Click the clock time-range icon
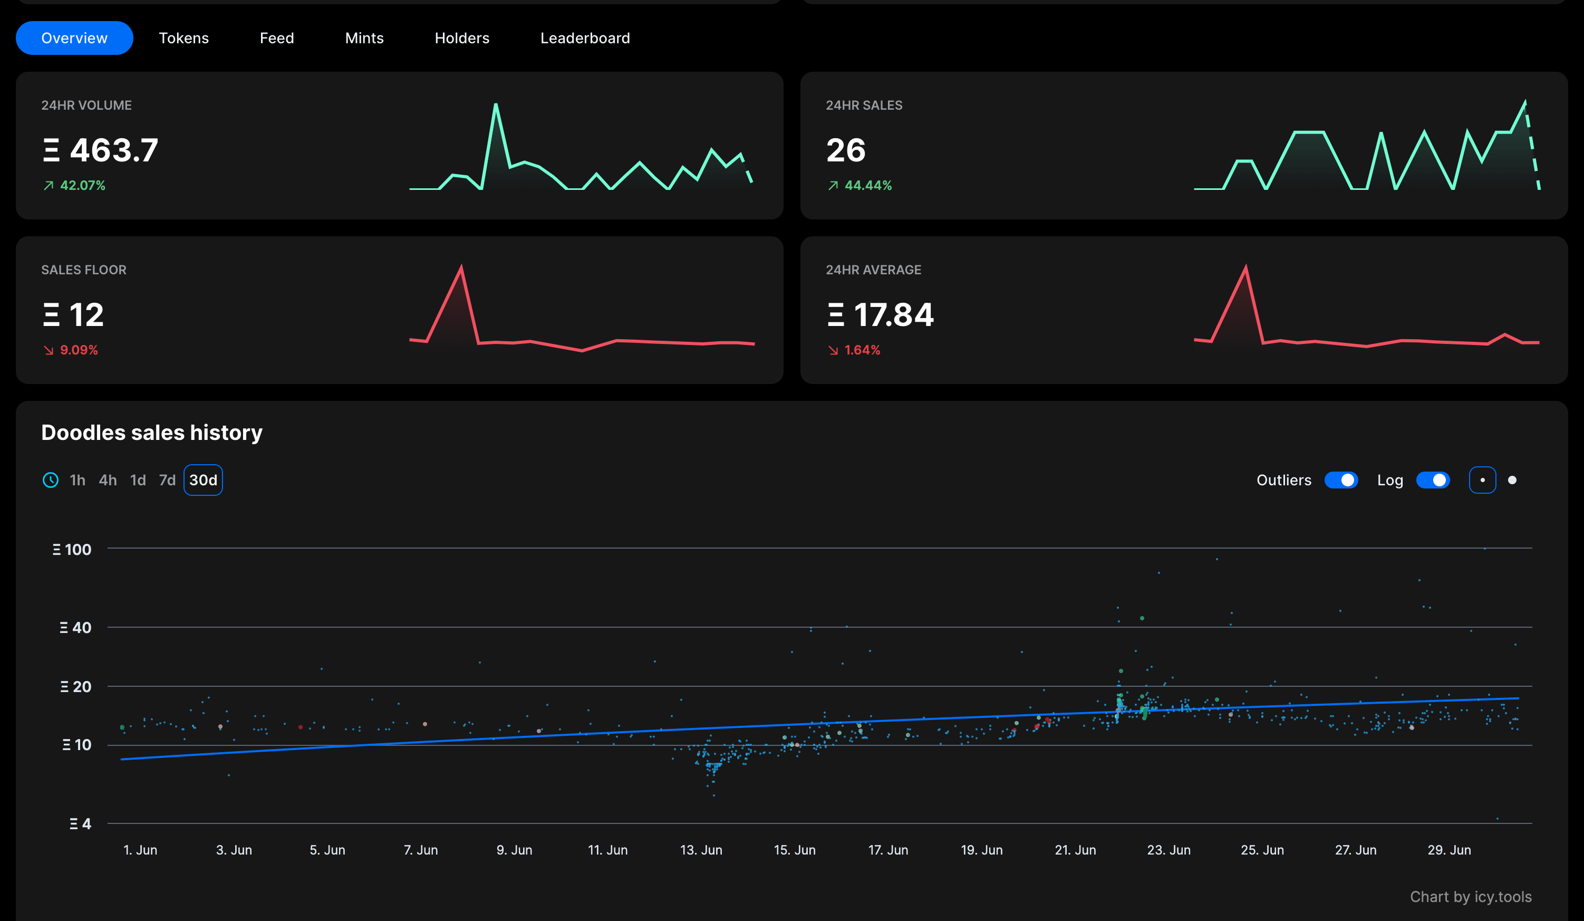 (50, 479)
